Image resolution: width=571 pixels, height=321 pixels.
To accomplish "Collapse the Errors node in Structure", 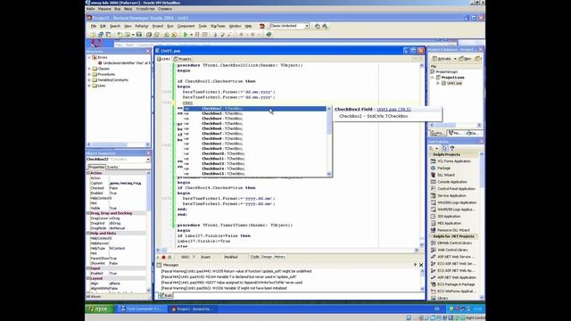I will pyautogui.click(x=89, y=57).
